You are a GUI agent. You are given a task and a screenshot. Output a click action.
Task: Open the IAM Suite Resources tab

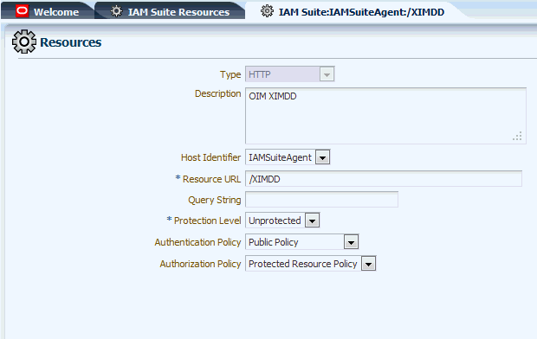tap(171, 11)
